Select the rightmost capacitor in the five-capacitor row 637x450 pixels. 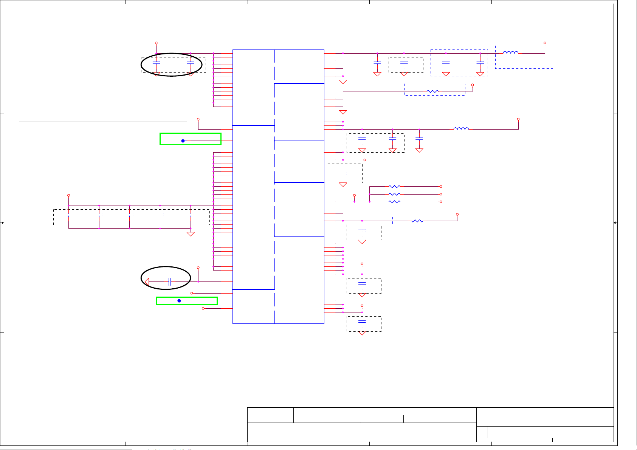[191, 215]
